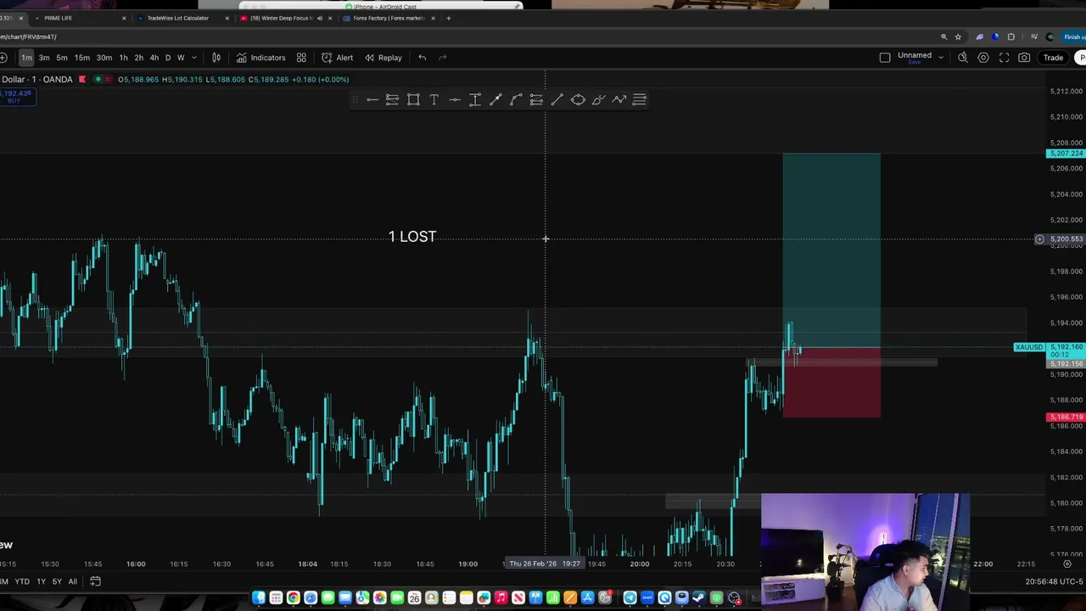
Task: Click the red flag symbol marker
Action: (x=82, y=79)
